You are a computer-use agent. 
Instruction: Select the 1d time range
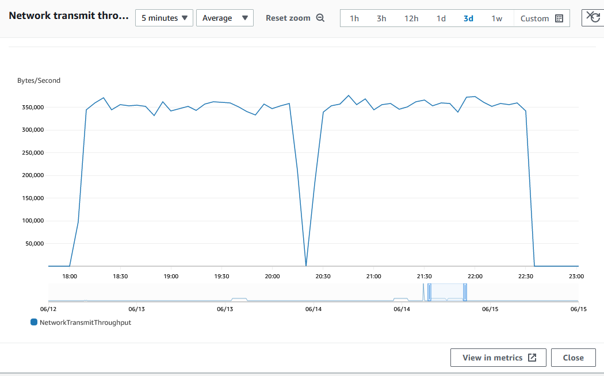[x=441, y=18]
